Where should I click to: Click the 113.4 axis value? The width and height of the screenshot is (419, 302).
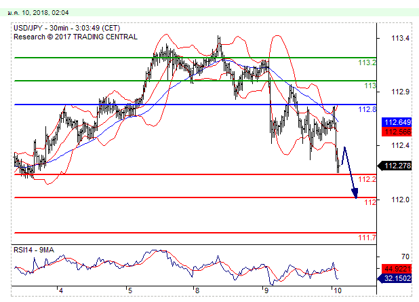400,38
